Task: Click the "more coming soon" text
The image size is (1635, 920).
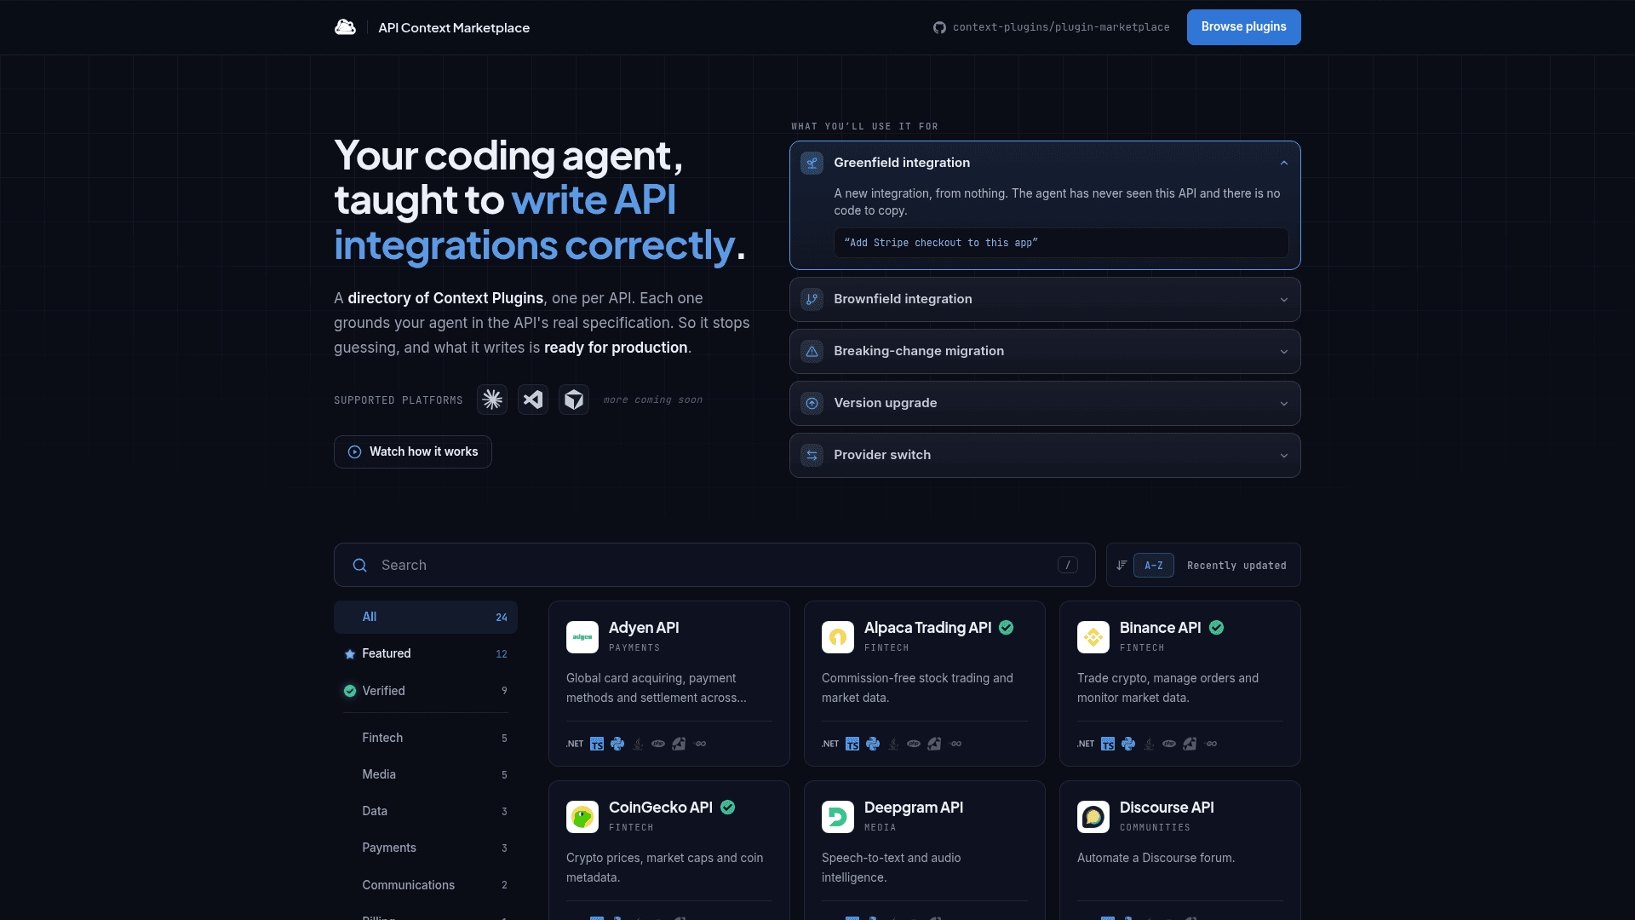Action: coord(653,400)
